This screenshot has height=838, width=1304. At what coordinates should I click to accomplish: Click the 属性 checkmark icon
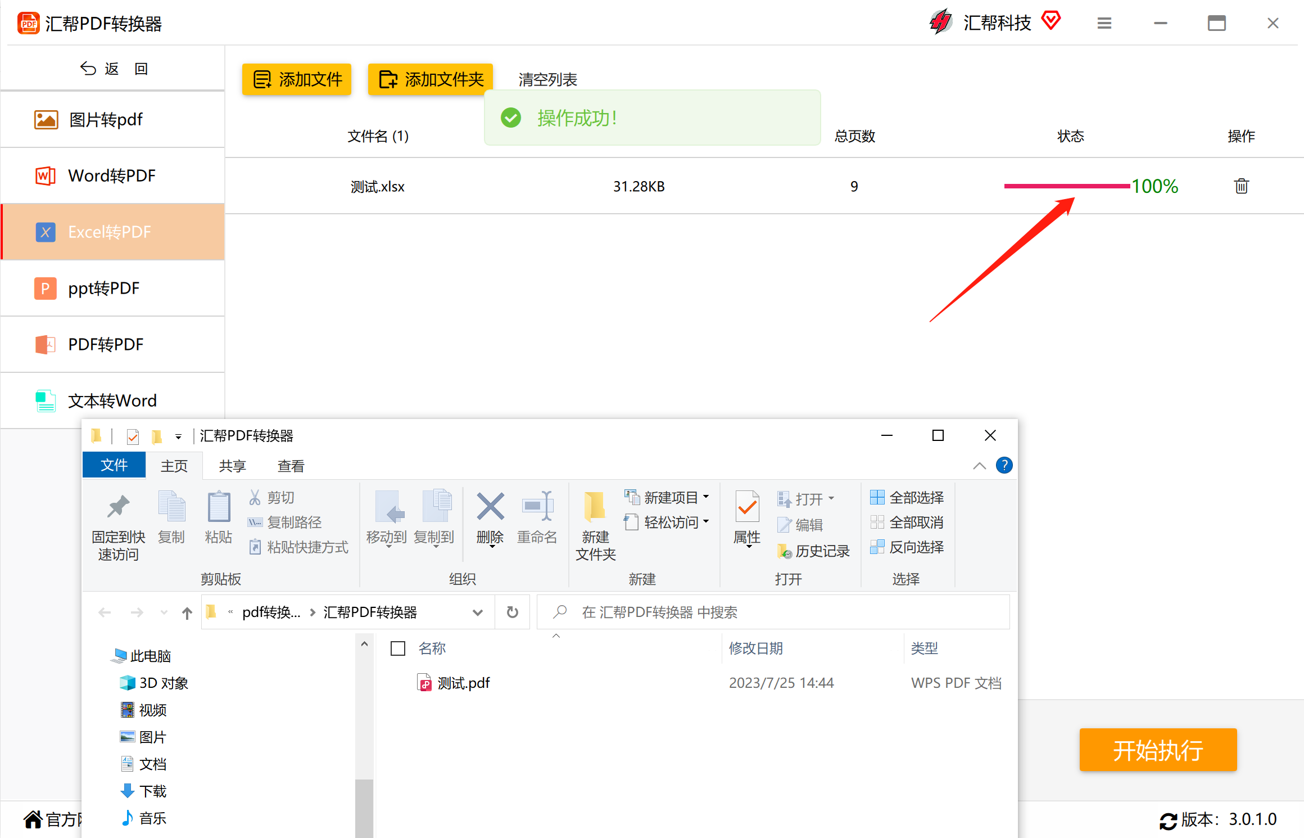[747, 507]
